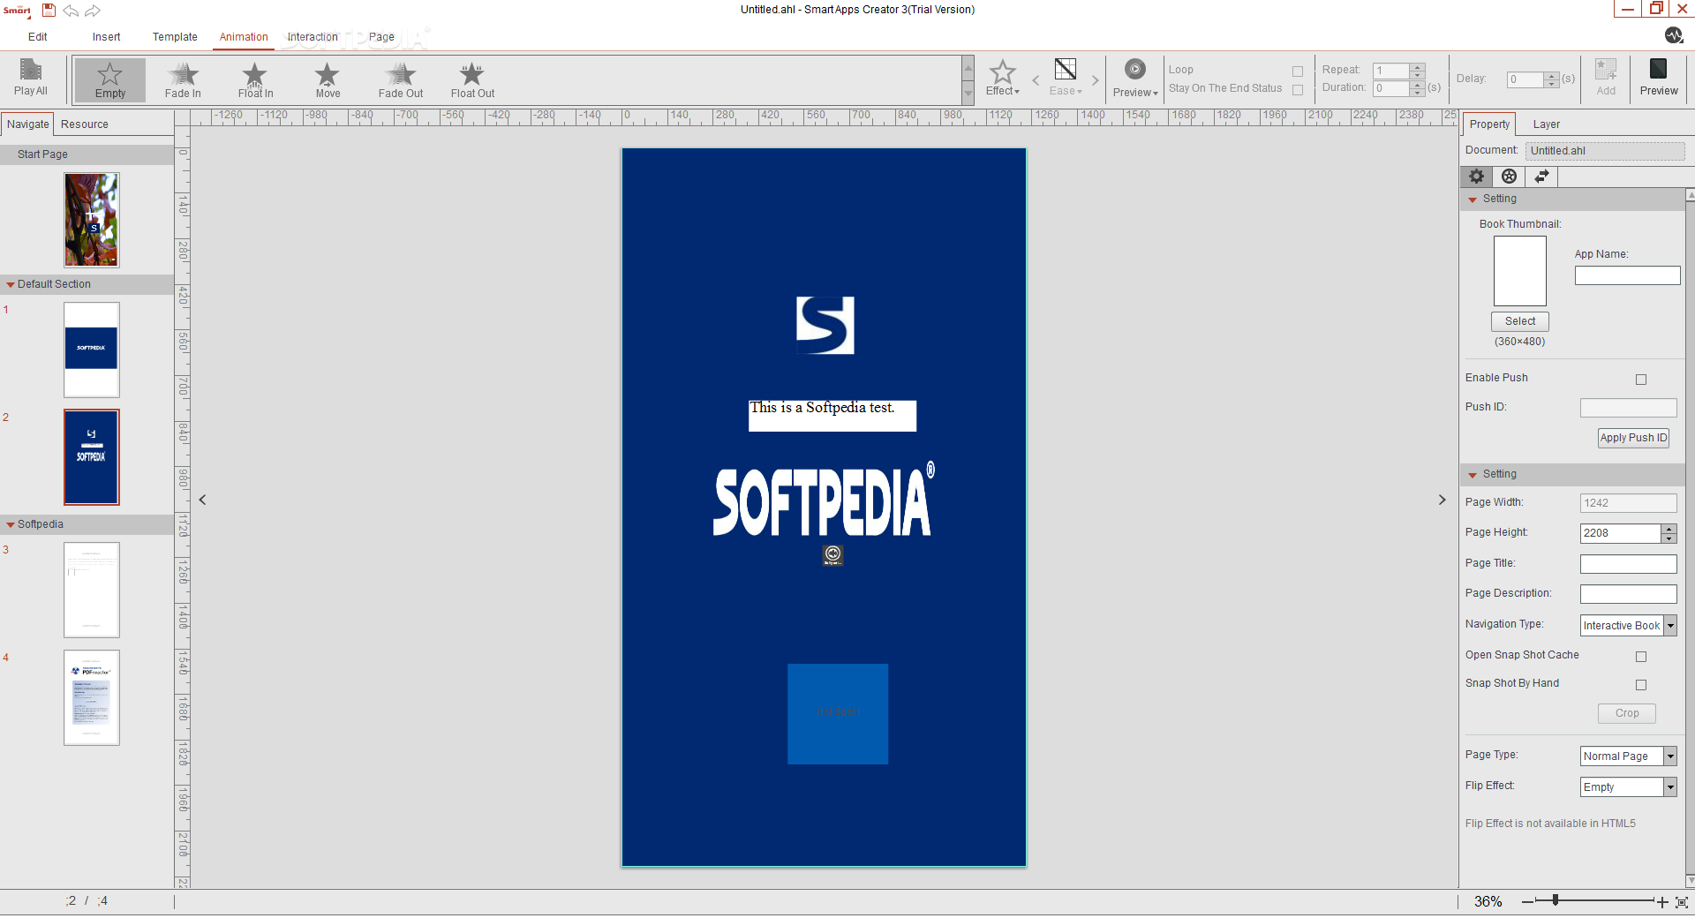Click the redo arrow
Screen dimensions: 1695x918
pos(93,11)
